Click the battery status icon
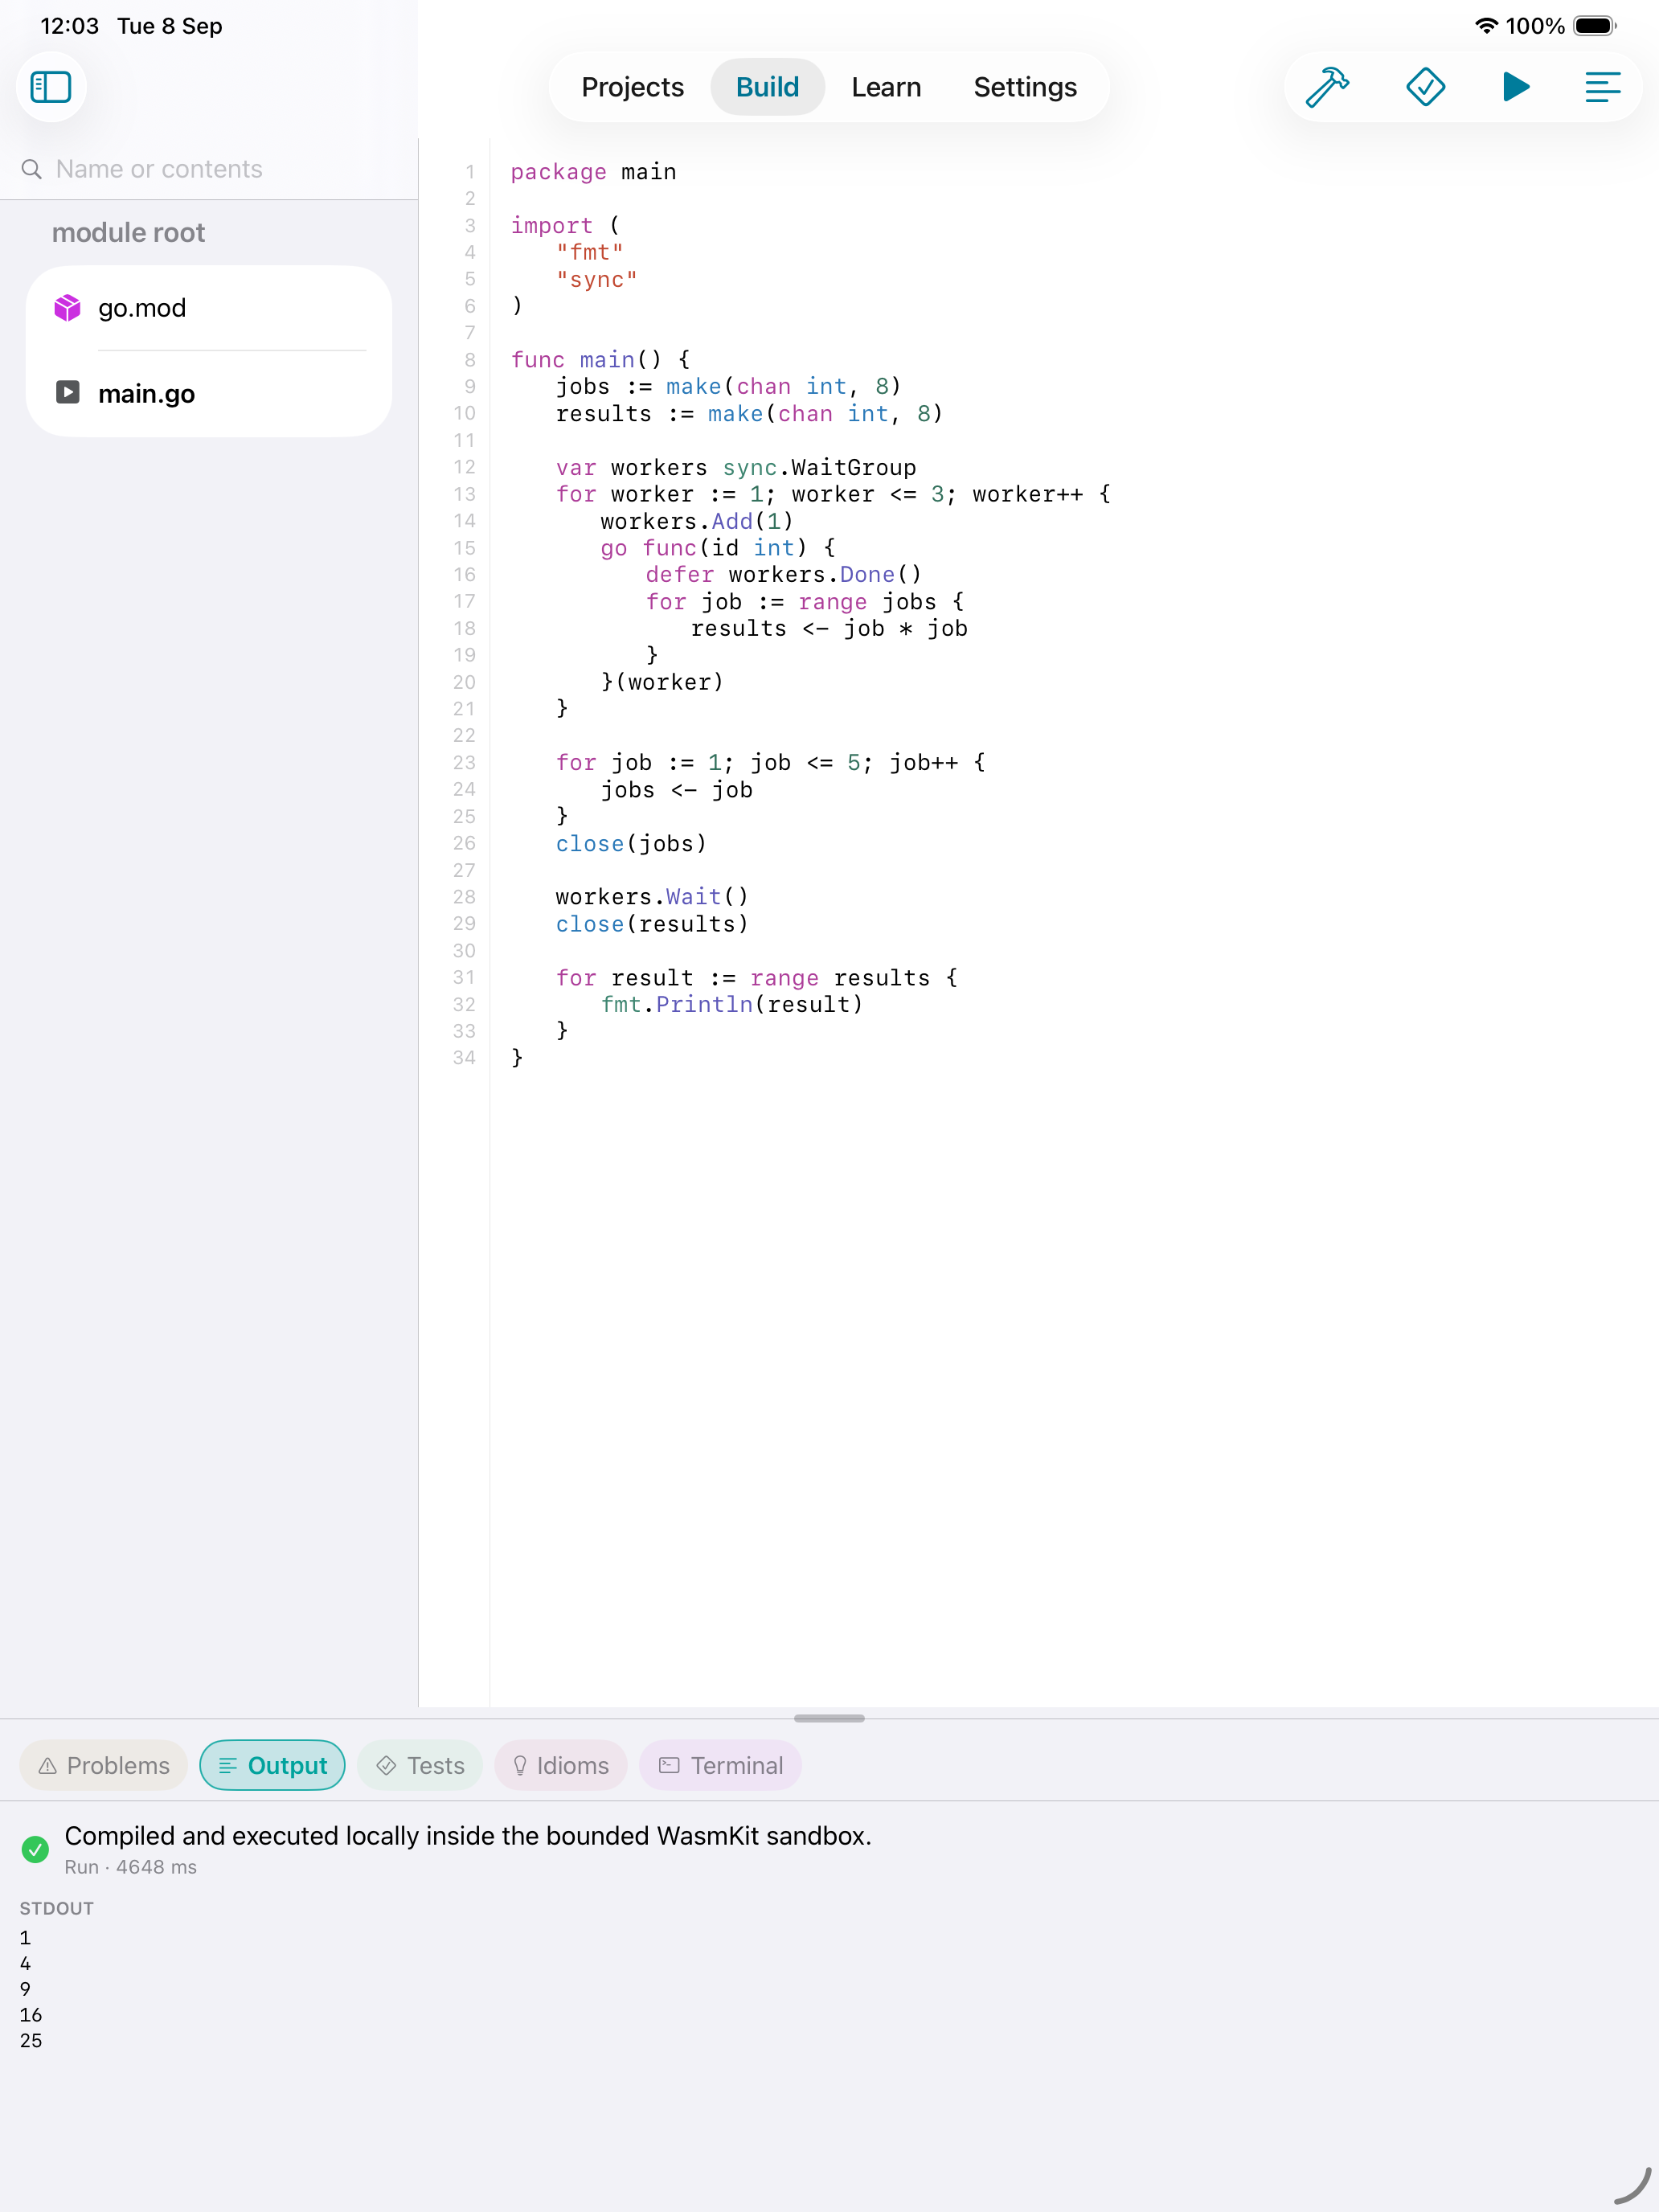 (1595, 26)
